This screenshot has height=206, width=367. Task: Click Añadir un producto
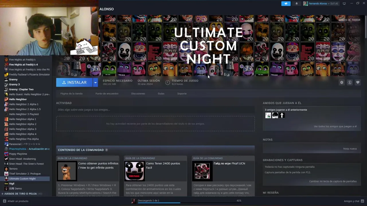point(18,201)
